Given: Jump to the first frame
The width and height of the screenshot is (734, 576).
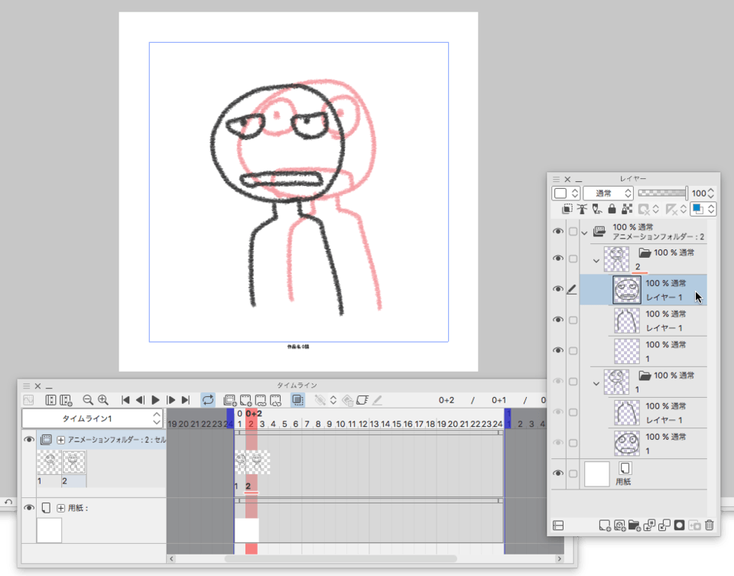Looking at the screenshot, I should [125, 400].
